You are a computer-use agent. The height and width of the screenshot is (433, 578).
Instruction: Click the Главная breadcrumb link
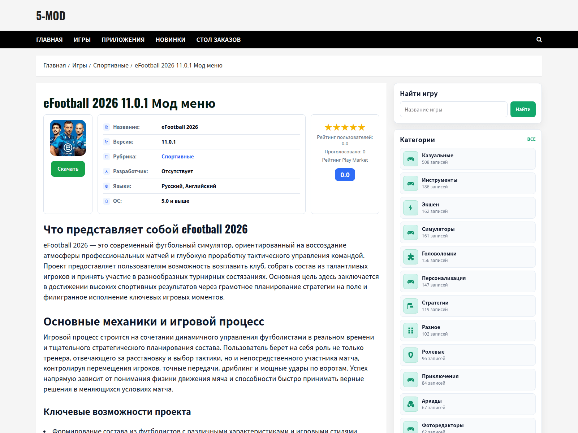[x=55, y=65]
